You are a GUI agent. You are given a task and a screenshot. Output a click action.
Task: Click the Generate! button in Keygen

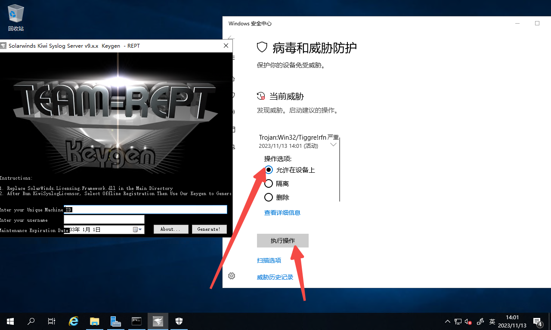coord(209,229)
